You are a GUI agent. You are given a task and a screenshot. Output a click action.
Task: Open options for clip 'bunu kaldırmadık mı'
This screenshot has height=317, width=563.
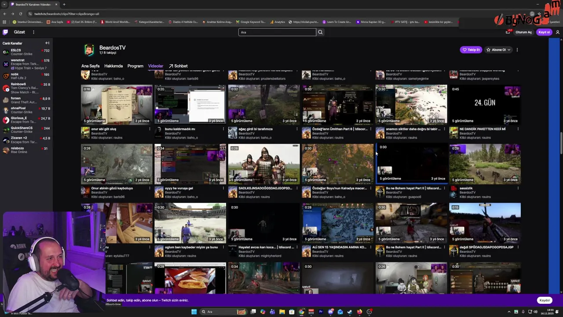pos(223,129)
